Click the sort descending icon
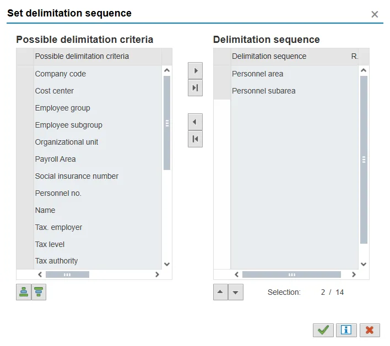This screenshot has height=346, width=390. click(x=39, y=292)
